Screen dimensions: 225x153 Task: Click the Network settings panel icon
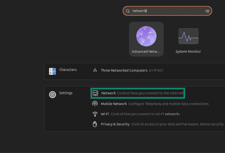[95, 93]
